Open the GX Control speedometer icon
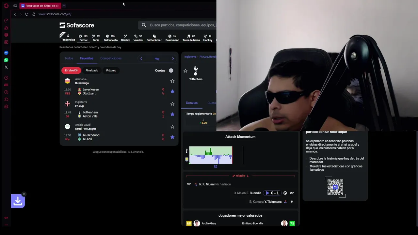The height and width of the screenshot is (235, 418). coord(6,21)
